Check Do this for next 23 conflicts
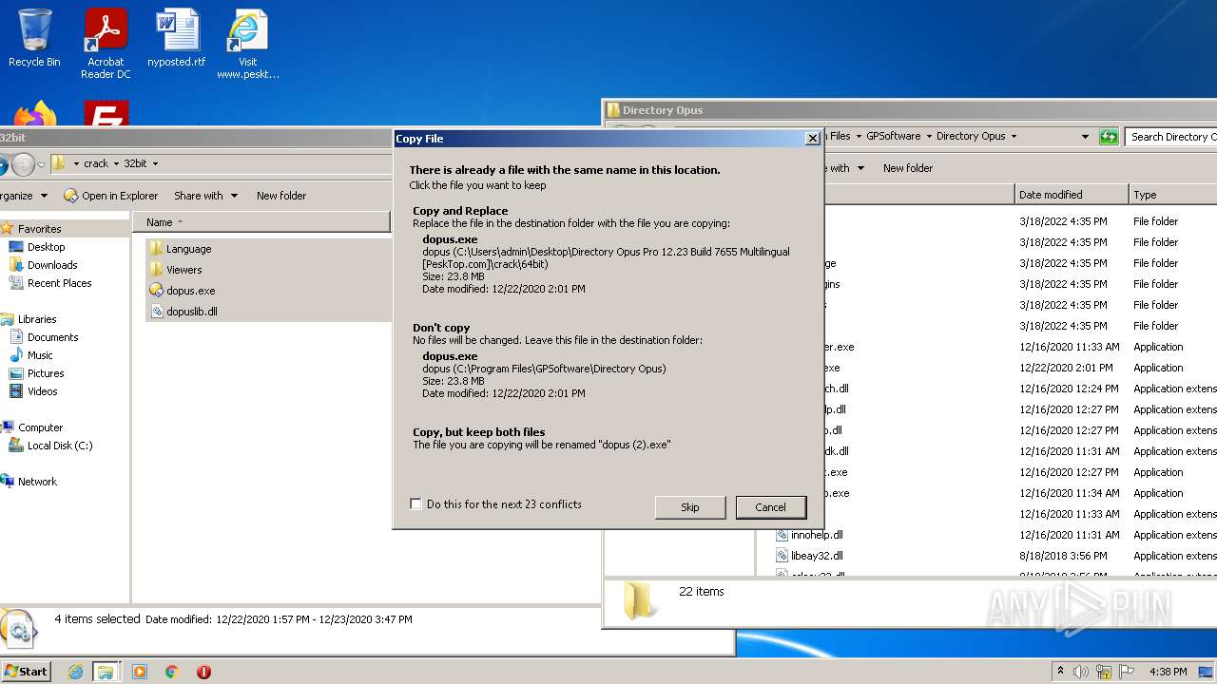This screenshot has width=1217, height=684. (415, 504)
